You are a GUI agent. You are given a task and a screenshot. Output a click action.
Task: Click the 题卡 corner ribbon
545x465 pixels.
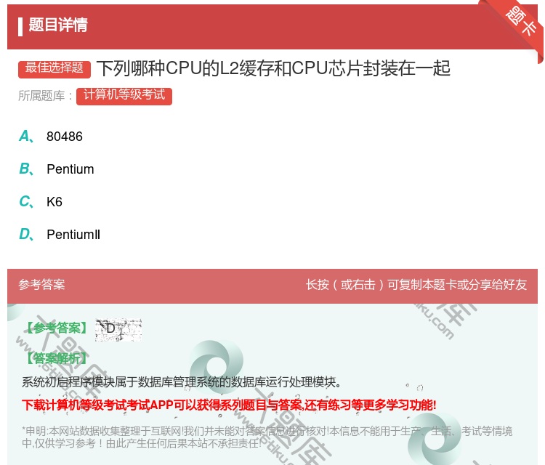520,23
